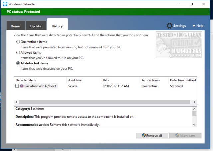The width and height of the screenshot is (213, 151).
Task: Click the Category: Backdoor text
Action: pyautogui.click(x=30, y=109)
